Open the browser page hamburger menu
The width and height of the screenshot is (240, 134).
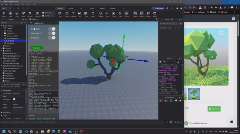click(233, 19)
